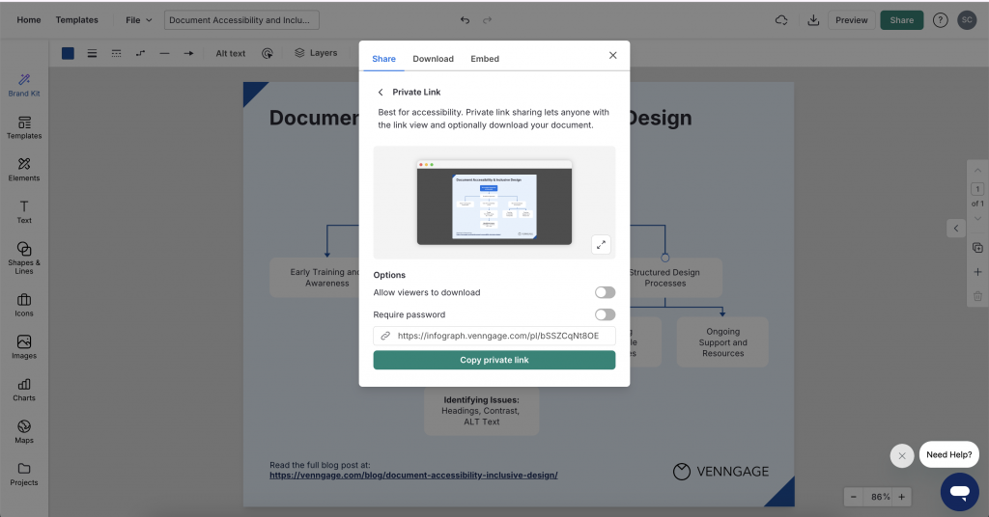Open the Brand Kit sidebar panel
Image resolution: width=989 pixels, height=517 pixels.
pyautogui.click(x=24, y=85)
